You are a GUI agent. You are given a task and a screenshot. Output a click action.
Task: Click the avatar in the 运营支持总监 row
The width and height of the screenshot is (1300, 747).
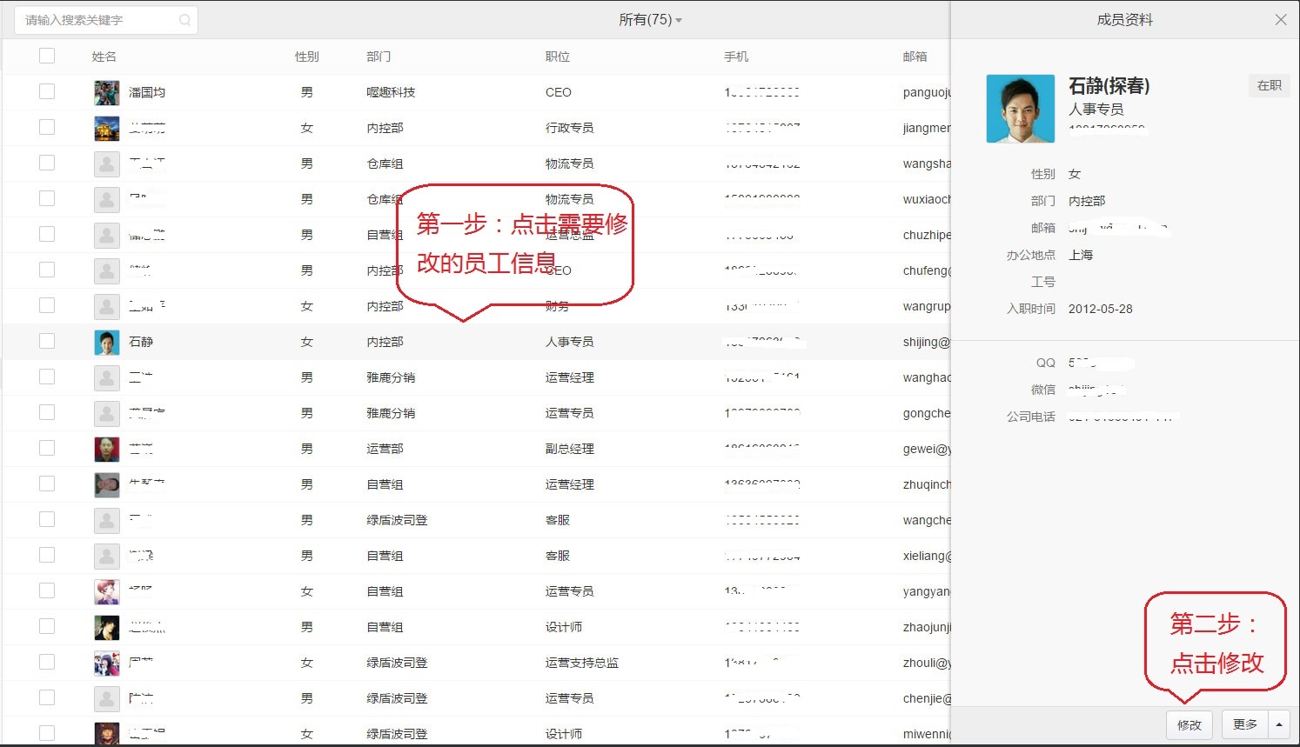point(106,663)
